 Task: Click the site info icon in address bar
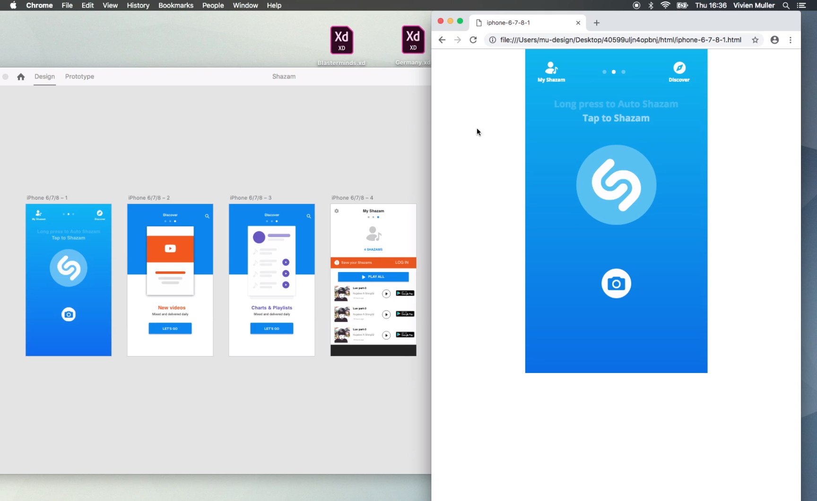coord(492,40)
